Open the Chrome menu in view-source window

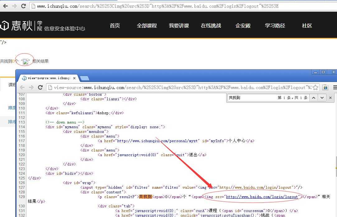pyautogui.click(x=335, y=88)
